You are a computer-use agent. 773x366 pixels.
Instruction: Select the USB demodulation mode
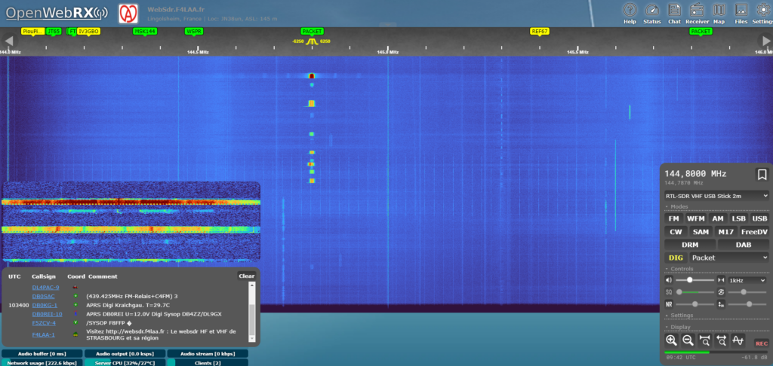(759, 218)
